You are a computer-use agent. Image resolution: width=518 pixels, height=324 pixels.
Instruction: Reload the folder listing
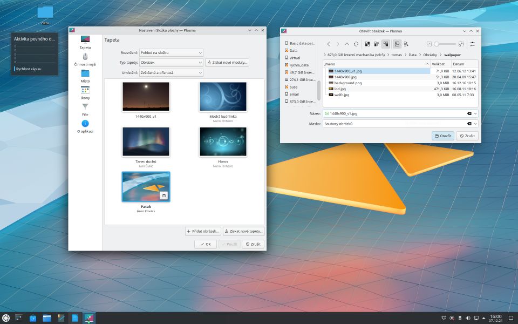[356, 44]
